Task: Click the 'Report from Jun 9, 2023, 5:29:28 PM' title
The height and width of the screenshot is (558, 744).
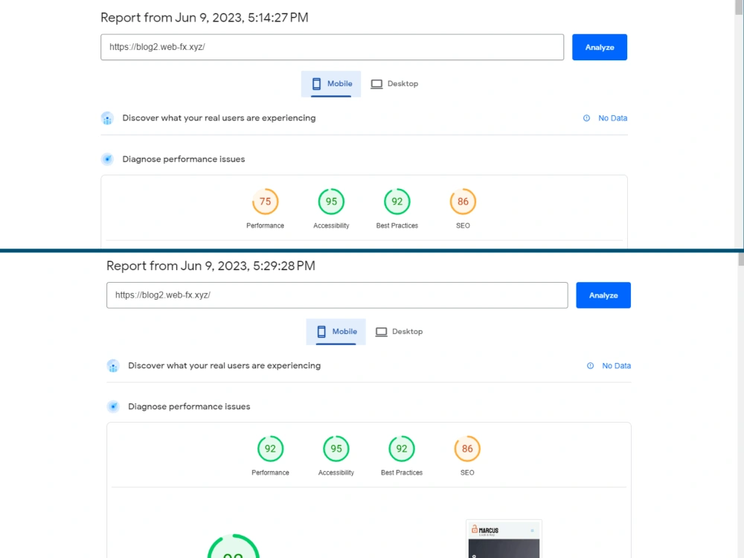Action: 211,266
